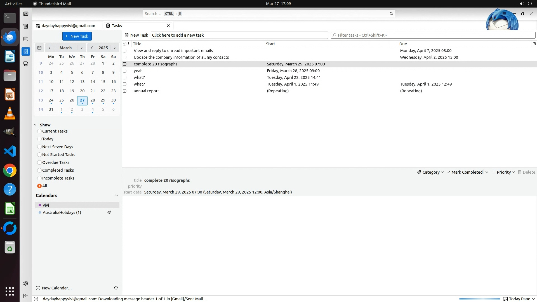
Task: Click Mark Completed button
Action: click(465, 172)
